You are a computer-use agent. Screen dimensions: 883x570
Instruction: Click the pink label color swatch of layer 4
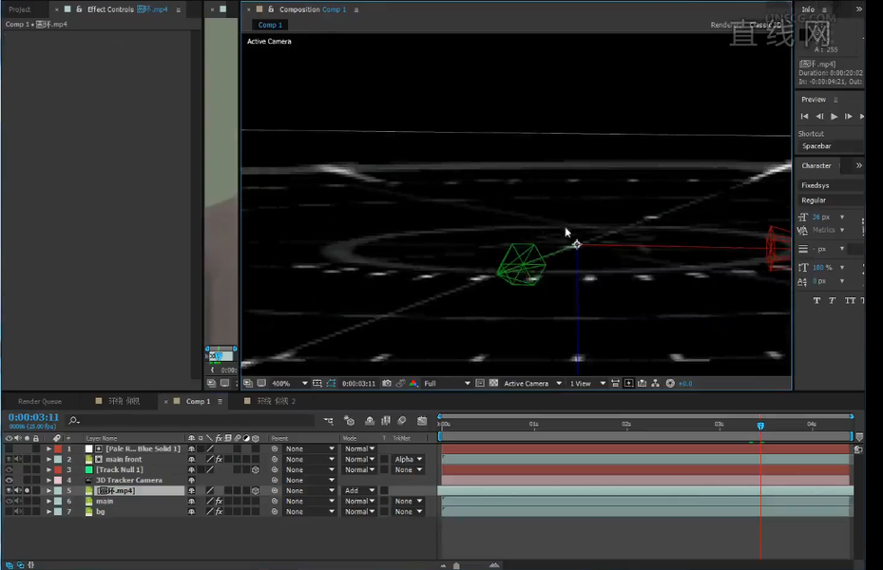[58, 480]
